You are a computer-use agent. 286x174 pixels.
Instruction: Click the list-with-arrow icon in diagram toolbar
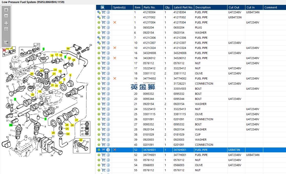pos(6,42)
